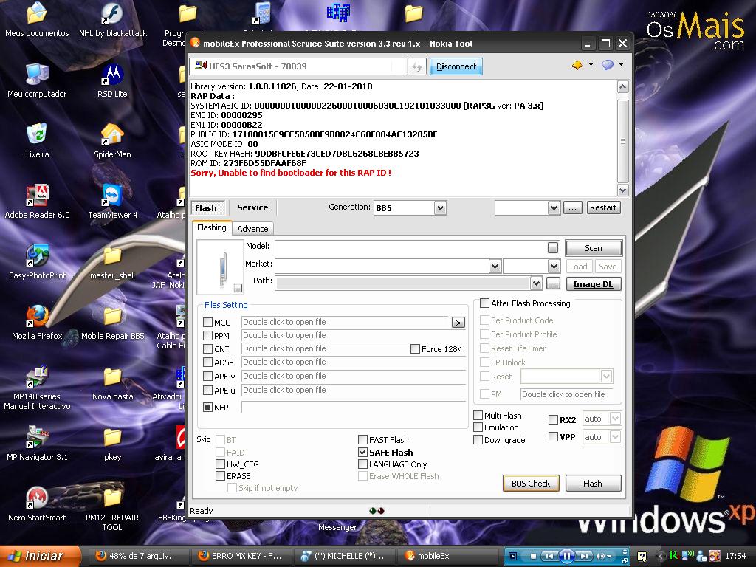This screenshot has width=756, height=567.
Task: Open Meu computador desktop icon
Action: pos(37,80)
